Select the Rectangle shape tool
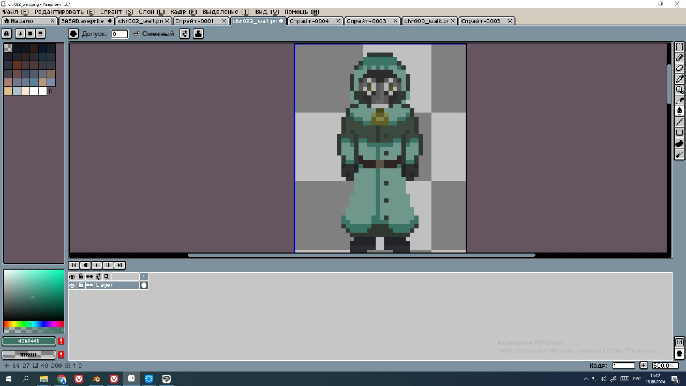 click(x=680, y=133)
